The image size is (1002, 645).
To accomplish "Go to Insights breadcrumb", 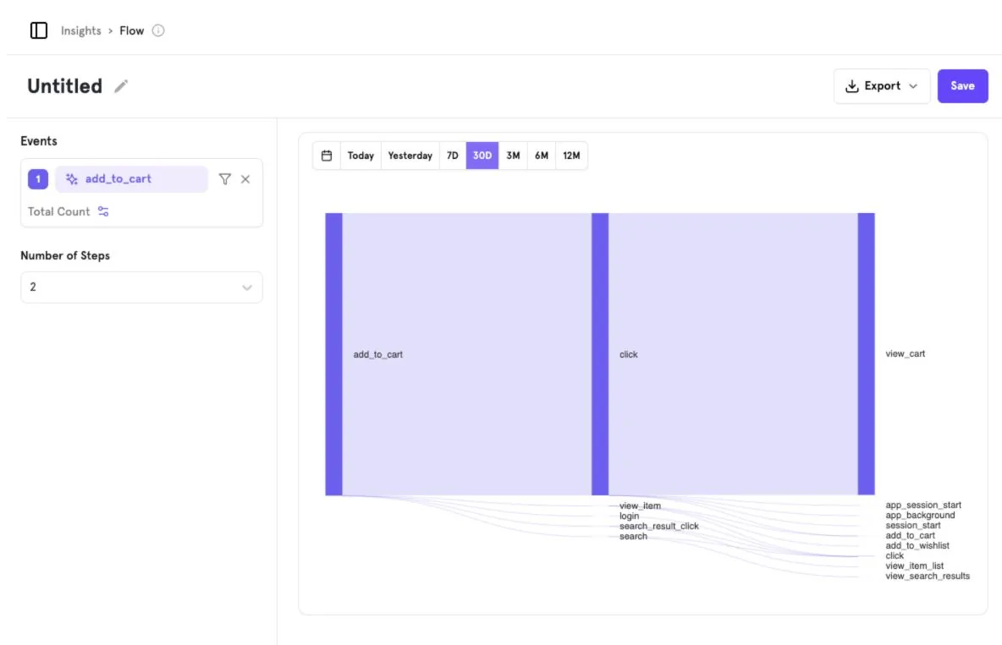I will coord(80,30).
